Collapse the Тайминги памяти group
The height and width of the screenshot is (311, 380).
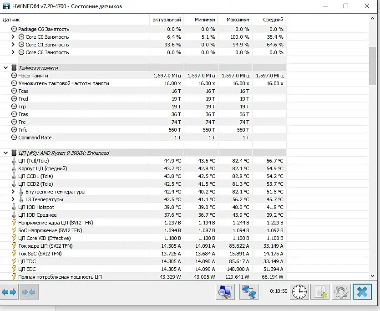[x=5, y=68]
